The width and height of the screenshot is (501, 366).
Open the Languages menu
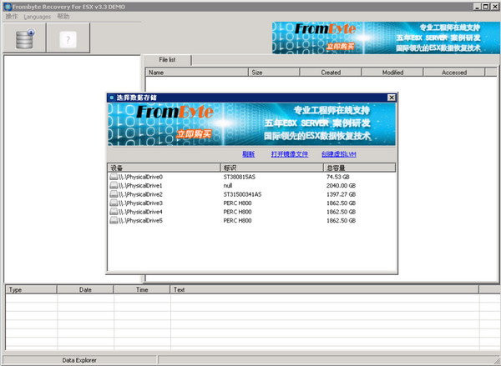pos(37,16)
